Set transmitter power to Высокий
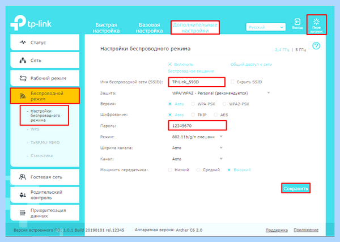 point(229,170)
